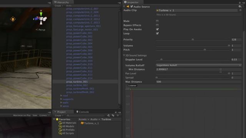This screenshot has height=138, width=246.
Task: Click the Listener label on rolloff graph
Action: click(132, 85)
